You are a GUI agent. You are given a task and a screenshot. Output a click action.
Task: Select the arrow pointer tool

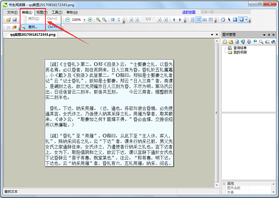pyautogui.click(x=229, y=20)
